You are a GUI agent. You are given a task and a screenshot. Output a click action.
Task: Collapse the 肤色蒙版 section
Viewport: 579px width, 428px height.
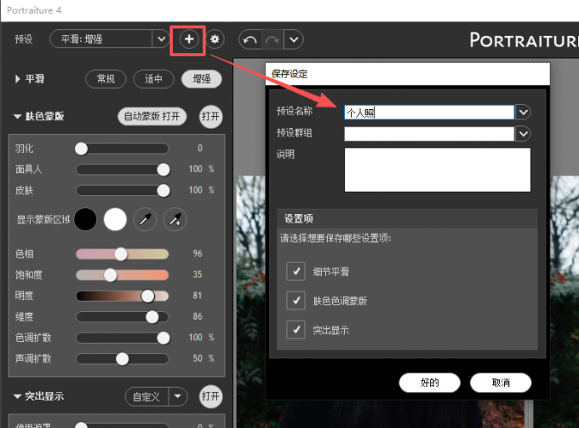[x=17, y=117]
